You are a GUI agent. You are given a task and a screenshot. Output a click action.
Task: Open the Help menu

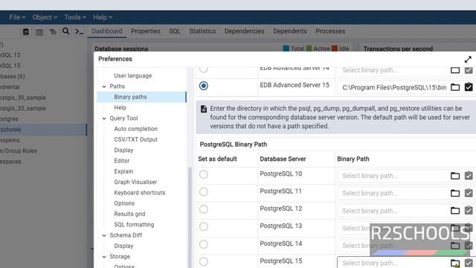(103, 17)
